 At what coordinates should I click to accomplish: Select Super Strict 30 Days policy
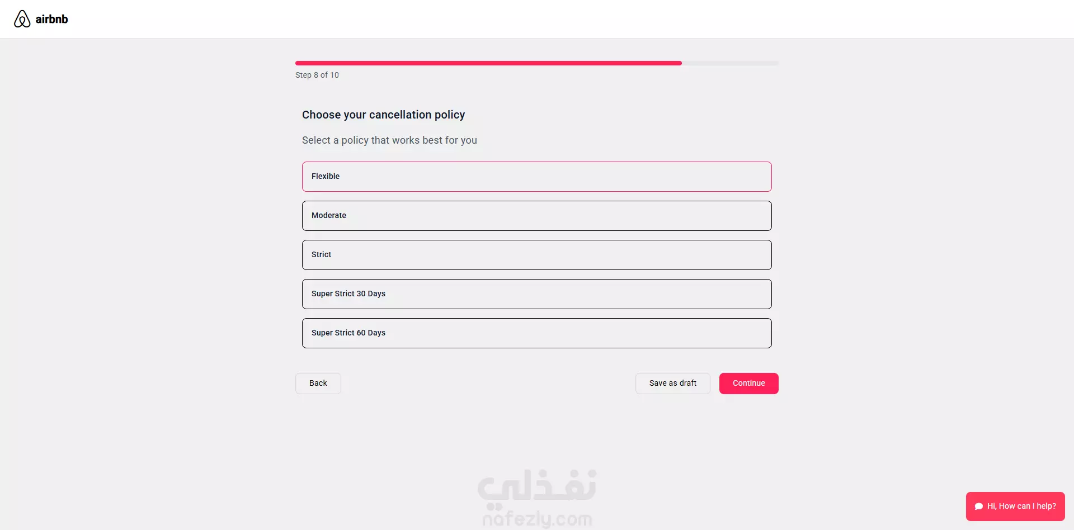(x=536, y=294)
